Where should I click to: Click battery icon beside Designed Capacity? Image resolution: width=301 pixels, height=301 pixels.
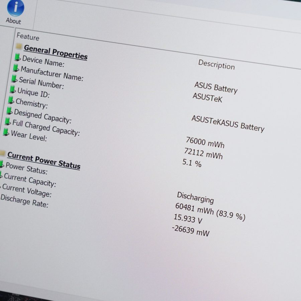(x=9, y=111)
